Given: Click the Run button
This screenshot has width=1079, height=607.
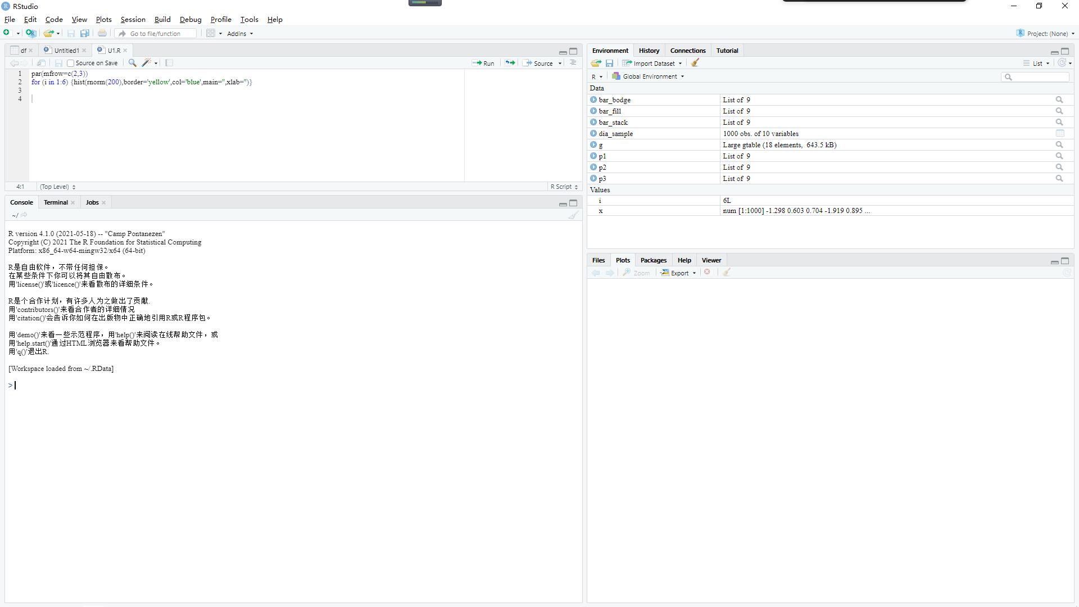Looking at the screenshot, I should [x=484, y=64].
